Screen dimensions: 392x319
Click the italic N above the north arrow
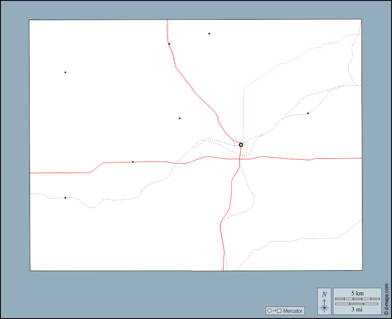[324, 294]
